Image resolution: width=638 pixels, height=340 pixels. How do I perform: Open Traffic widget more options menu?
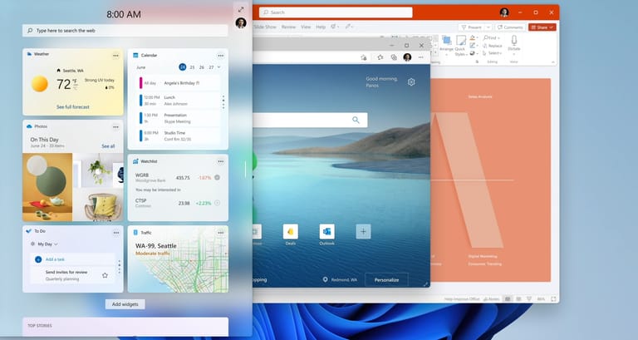pyautogui.click(x=220, y=233)
